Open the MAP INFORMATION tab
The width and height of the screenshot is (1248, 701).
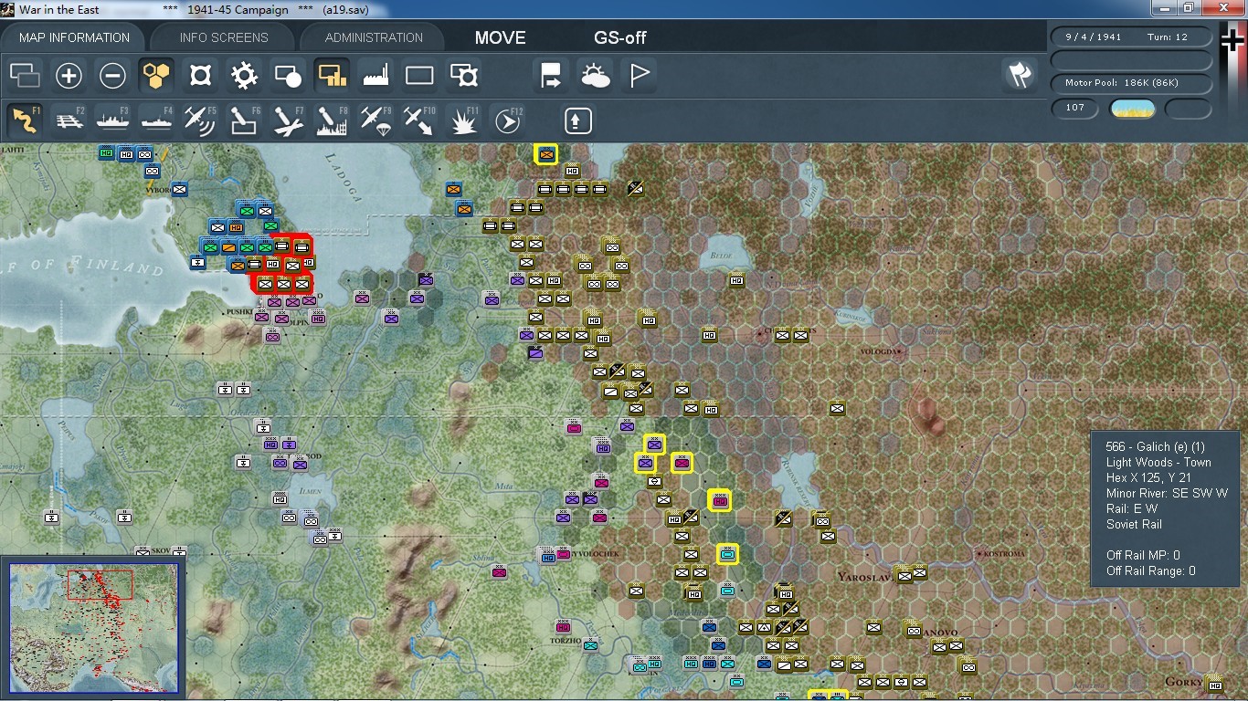75,37
